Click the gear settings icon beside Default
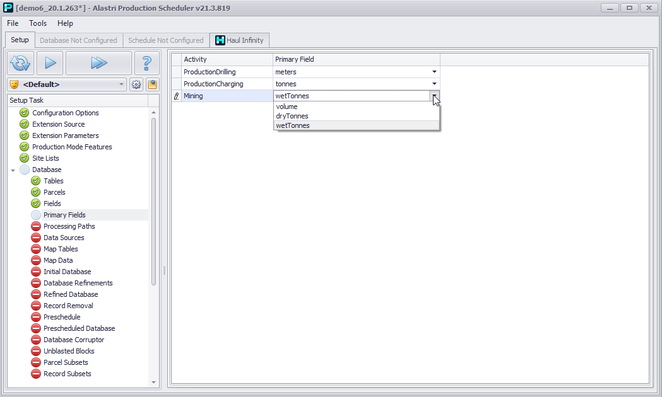The width and height of the screenshot is (662, 397). point(136,84)
